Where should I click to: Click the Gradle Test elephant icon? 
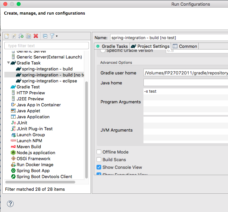pos(13,87)
